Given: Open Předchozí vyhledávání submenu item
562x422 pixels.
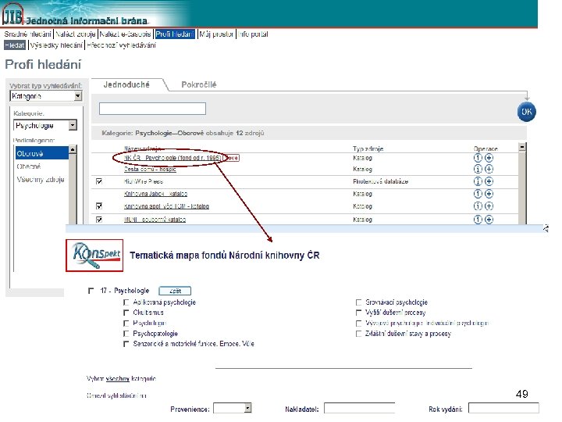Looking at the screenshot, I should (x=122, y=45).
